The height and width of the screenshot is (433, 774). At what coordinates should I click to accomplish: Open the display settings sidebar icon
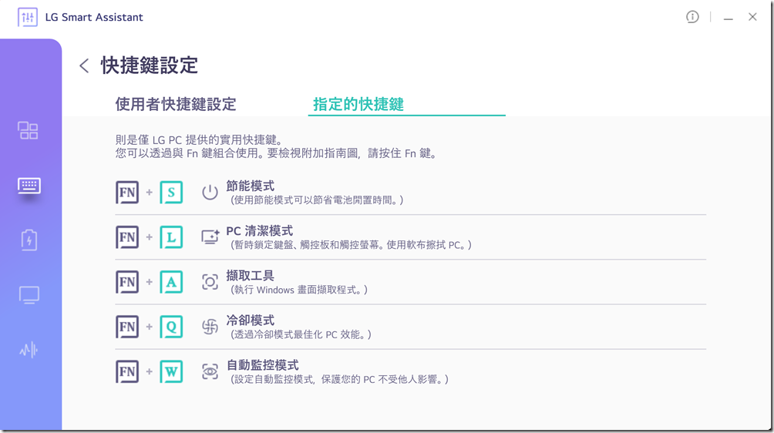pyautogui.click(x=29, y=294)
